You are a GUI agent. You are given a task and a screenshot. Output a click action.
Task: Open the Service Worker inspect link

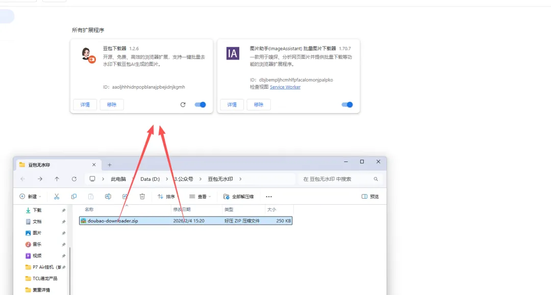tap(285, 87)
